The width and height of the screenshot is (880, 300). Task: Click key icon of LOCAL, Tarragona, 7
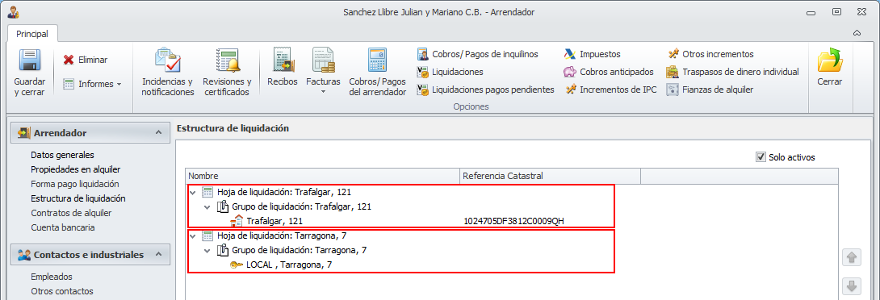(x=237, y=264)
